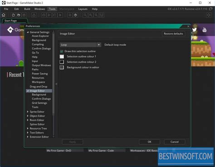Open the Windows menu

[x=39, y=9]
